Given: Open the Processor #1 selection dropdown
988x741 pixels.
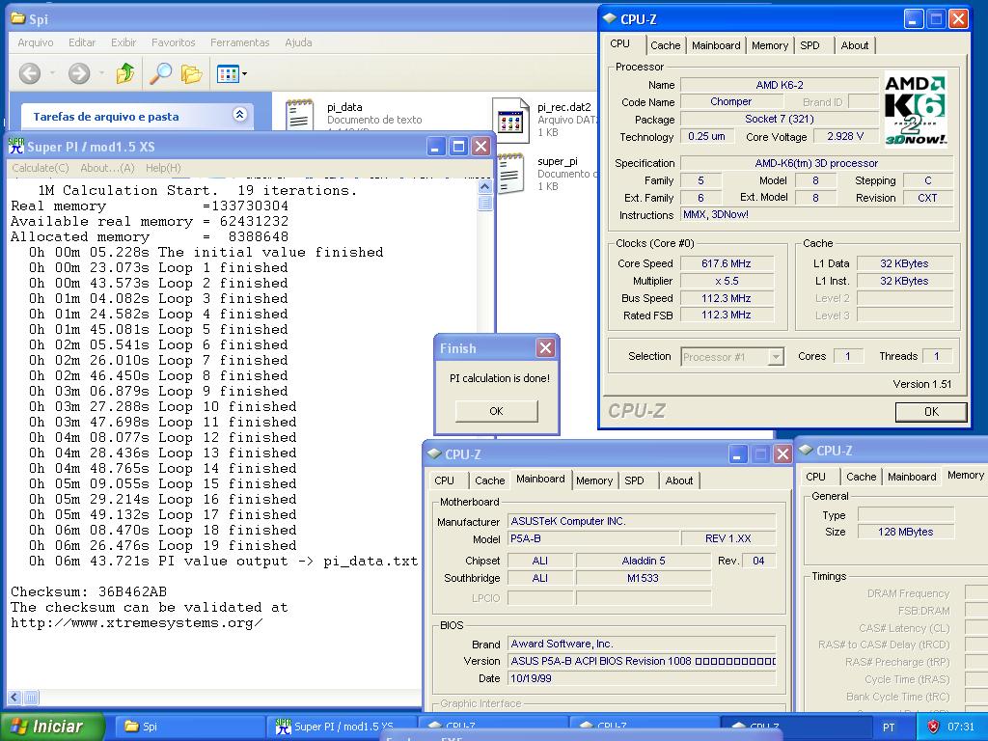Looking at the screenshot, I should (732, 357).
